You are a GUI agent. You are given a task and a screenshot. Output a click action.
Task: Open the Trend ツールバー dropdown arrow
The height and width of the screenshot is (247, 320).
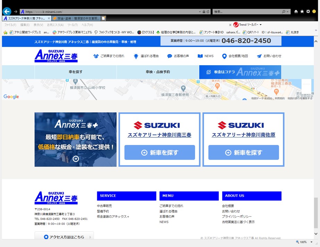[x=261, y=25]
